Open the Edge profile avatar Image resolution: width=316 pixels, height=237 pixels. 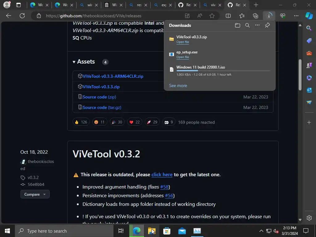[x=7, y=5]
